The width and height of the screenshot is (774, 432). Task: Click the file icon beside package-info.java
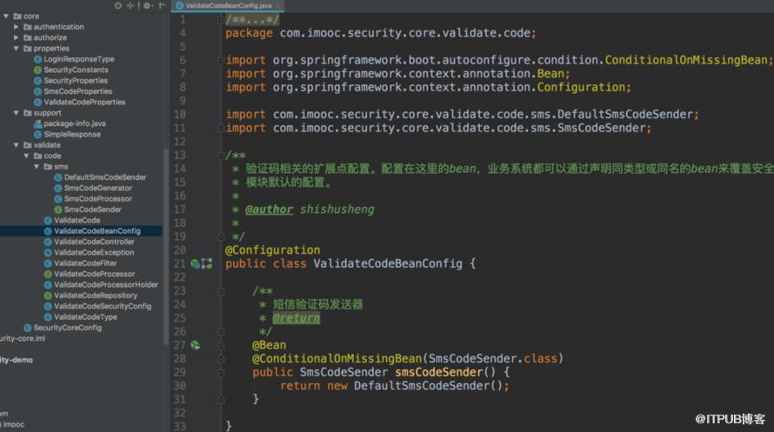pos(37,123)
